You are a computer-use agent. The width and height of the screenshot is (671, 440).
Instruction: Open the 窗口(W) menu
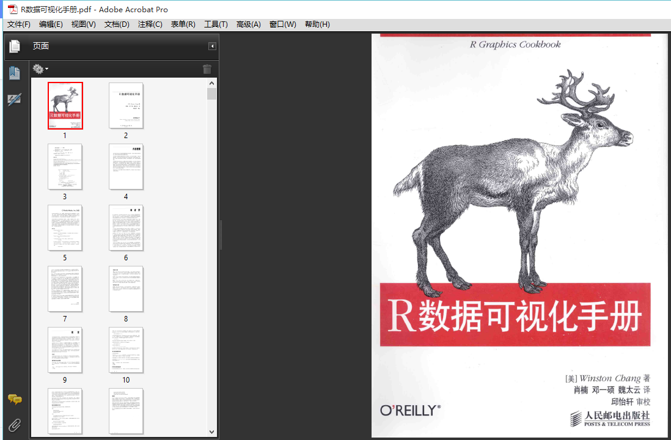pyautogui.click(x=283, y=24)
